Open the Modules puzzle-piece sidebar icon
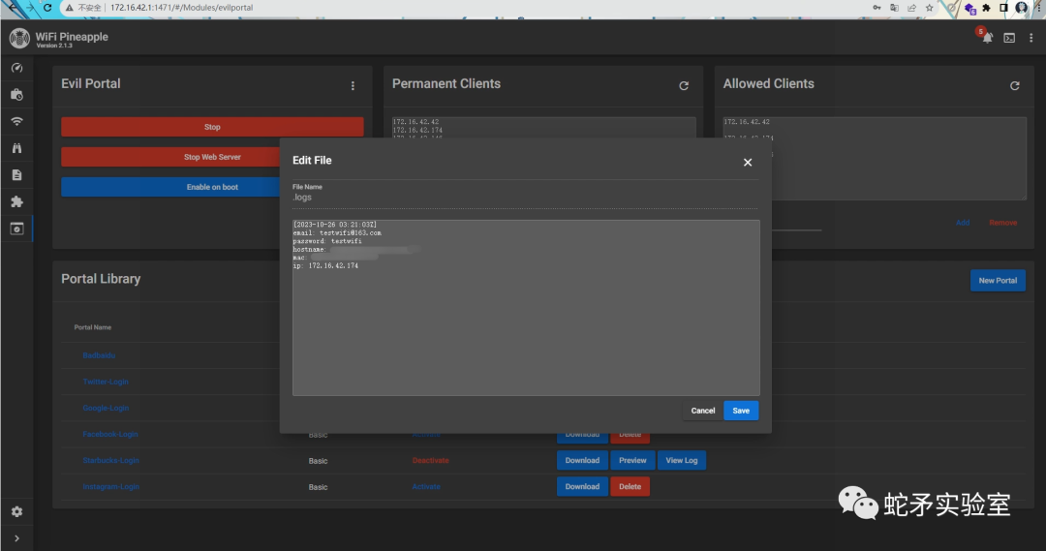 pos(16,201)
